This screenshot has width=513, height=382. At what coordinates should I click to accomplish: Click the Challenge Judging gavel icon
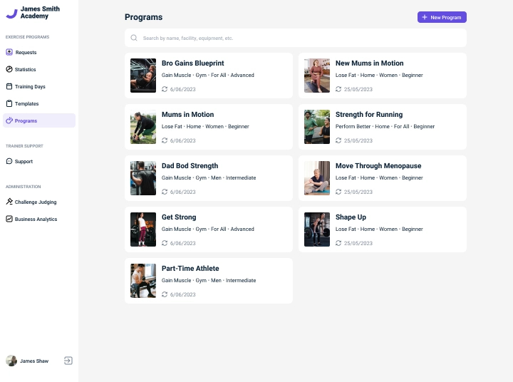9,202
